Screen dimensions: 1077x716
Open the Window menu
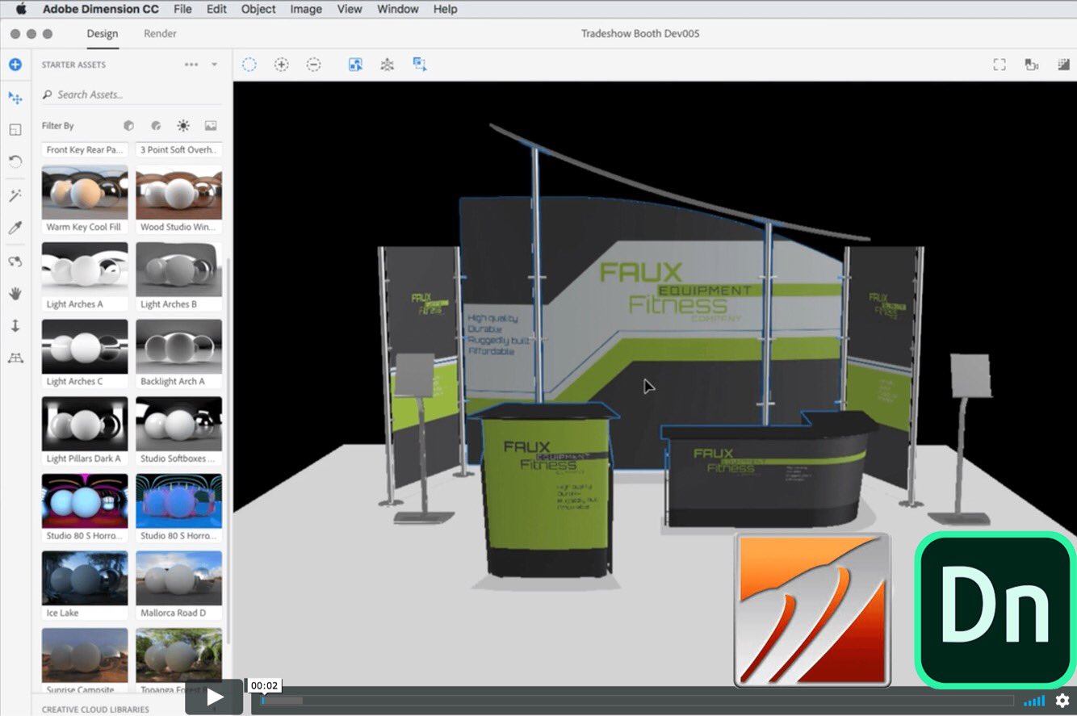coord(397,9)
